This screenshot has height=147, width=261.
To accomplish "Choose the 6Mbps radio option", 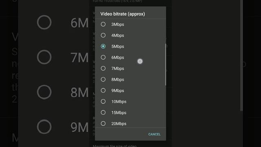I will (103, 57).
